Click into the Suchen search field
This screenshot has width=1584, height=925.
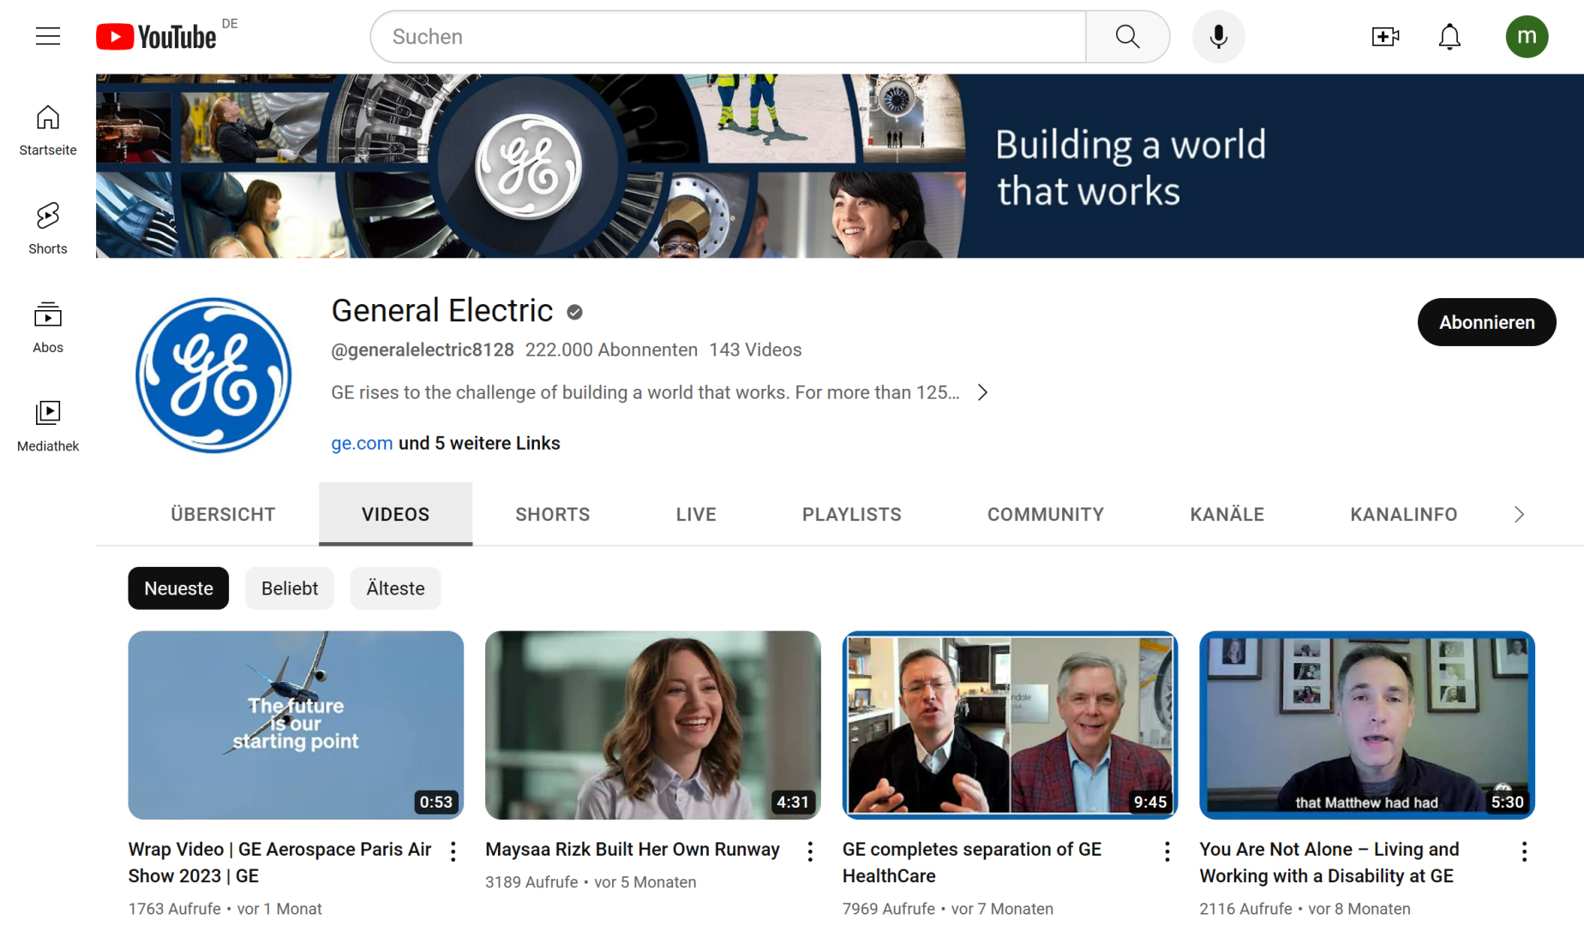(x=729, y=37)
